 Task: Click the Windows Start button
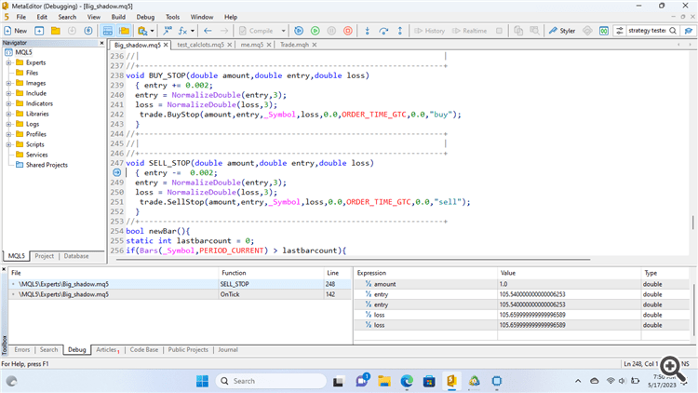pos(202,381)
